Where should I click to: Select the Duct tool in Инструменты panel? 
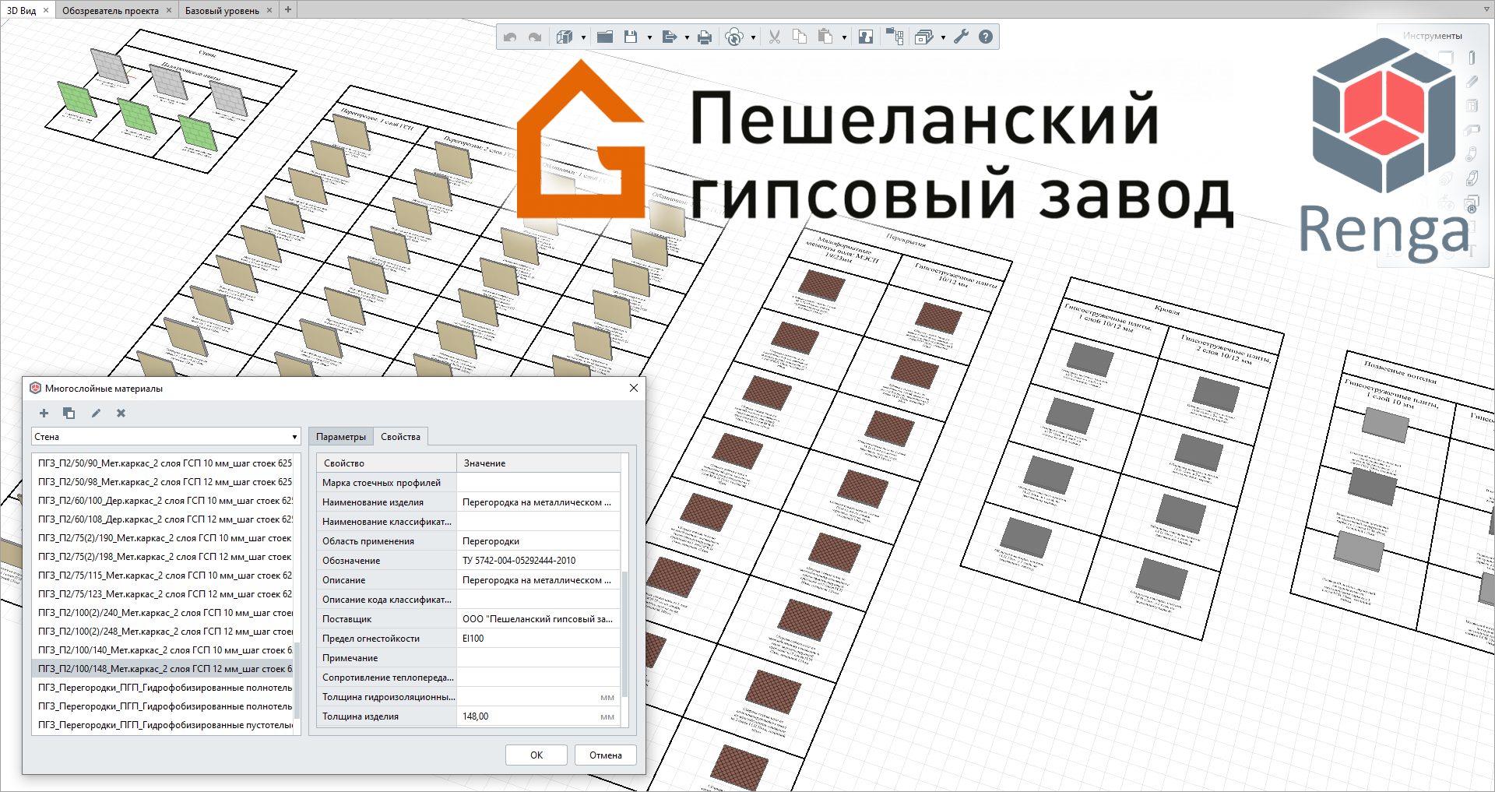[1472, 178]
